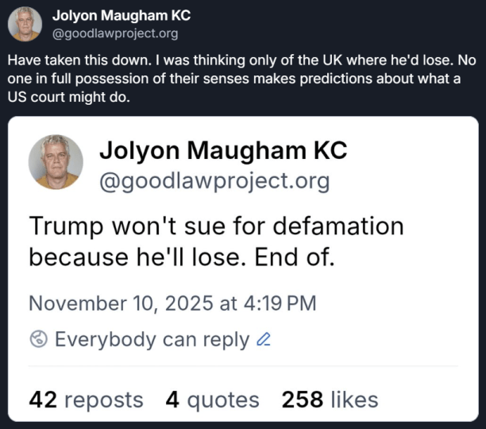This screenshot has height=429, width=486.
Task: Click the pencil edit icon after reply setting
Action: point(264,339)
